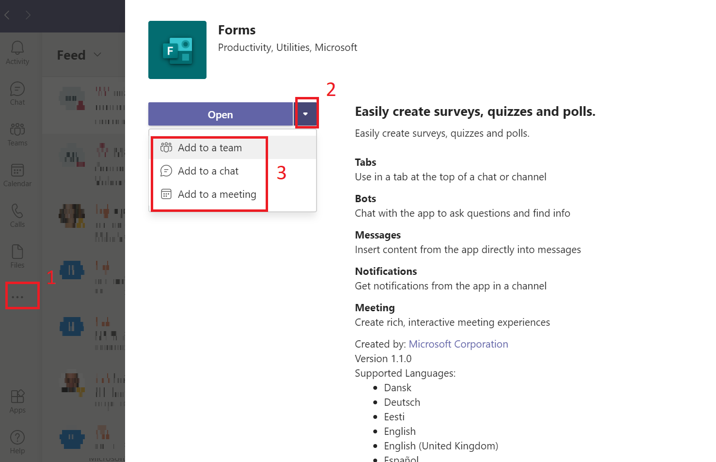Expand the Feed dropdown chevron
Image resolution: width=716 pixels, height=462 pixels.
tap(97, 55)
